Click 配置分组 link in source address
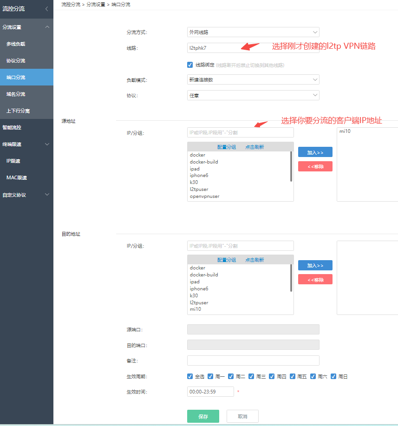This screenshot has height=426, width=398. pyautogui.click(x=227, y=147)
